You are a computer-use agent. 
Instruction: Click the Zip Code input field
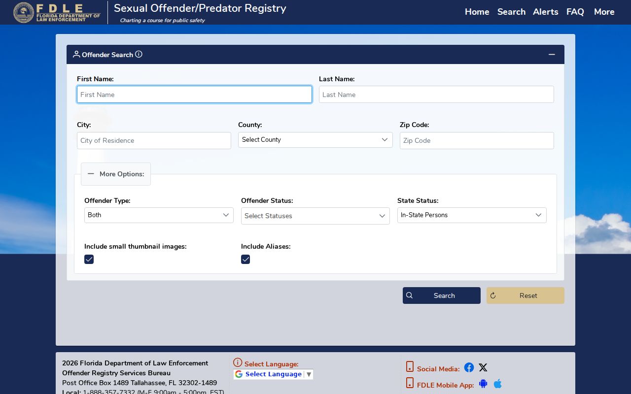tap(477, 140)
